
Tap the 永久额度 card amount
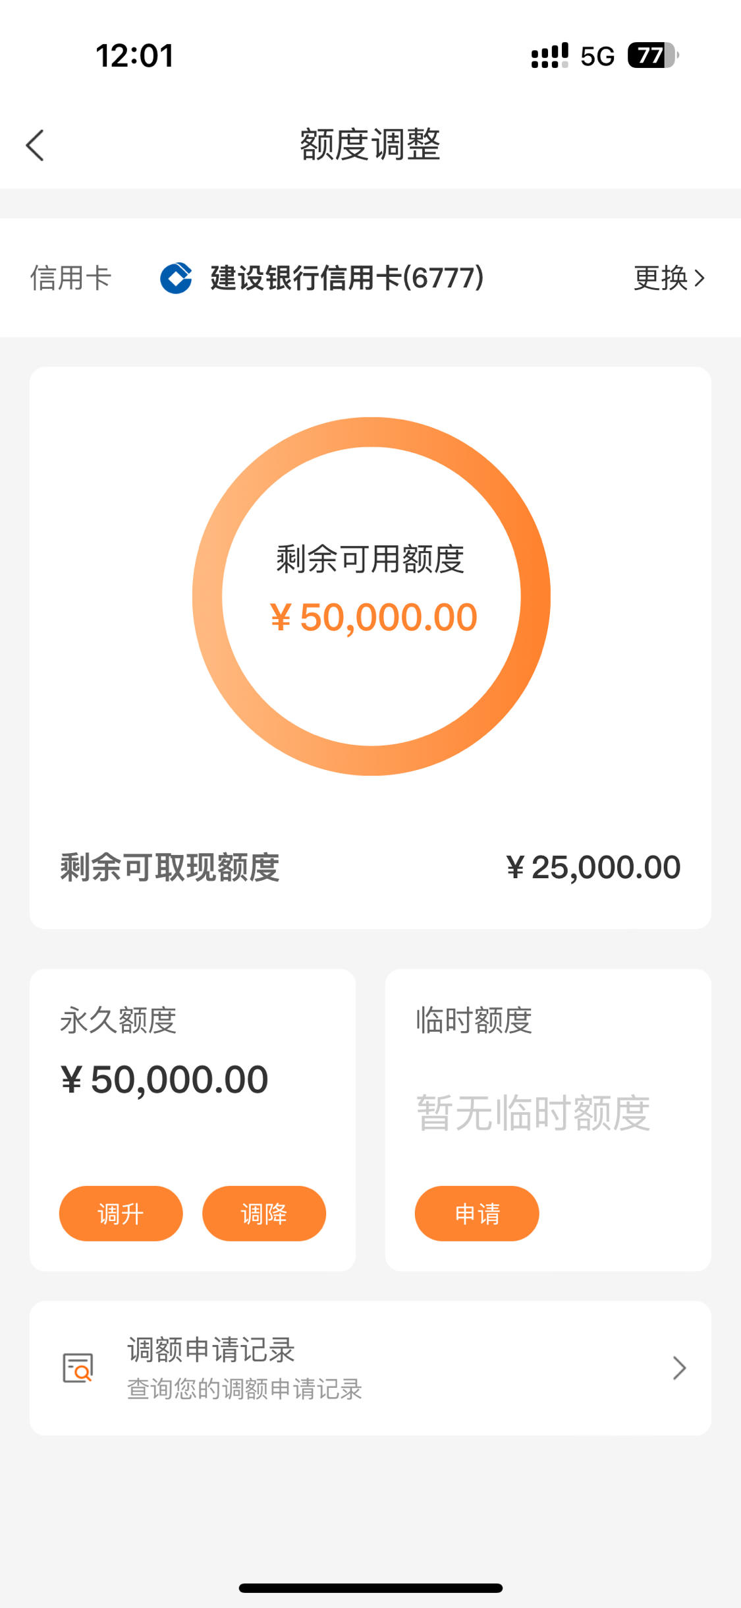(165, 1080)
